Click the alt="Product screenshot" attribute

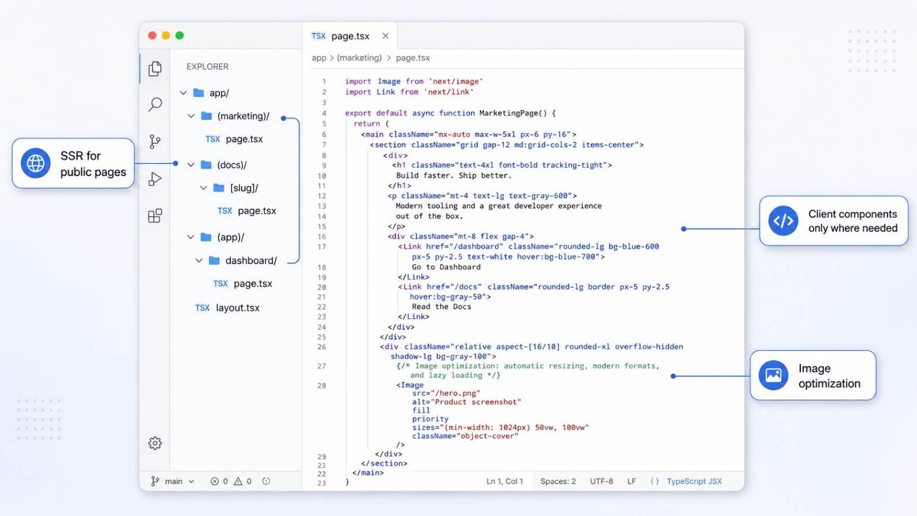[x=467, y=402]
